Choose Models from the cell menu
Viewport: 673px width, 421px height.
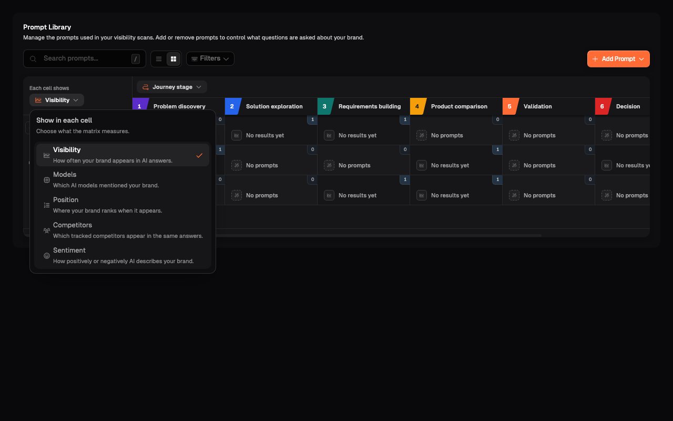123,180
